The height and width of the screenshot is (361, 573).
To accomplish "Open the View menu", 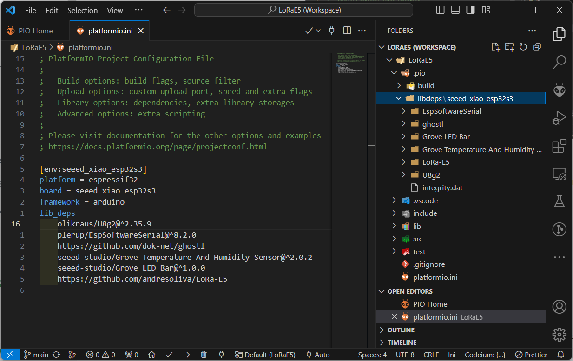I will [x=115, y=10].
